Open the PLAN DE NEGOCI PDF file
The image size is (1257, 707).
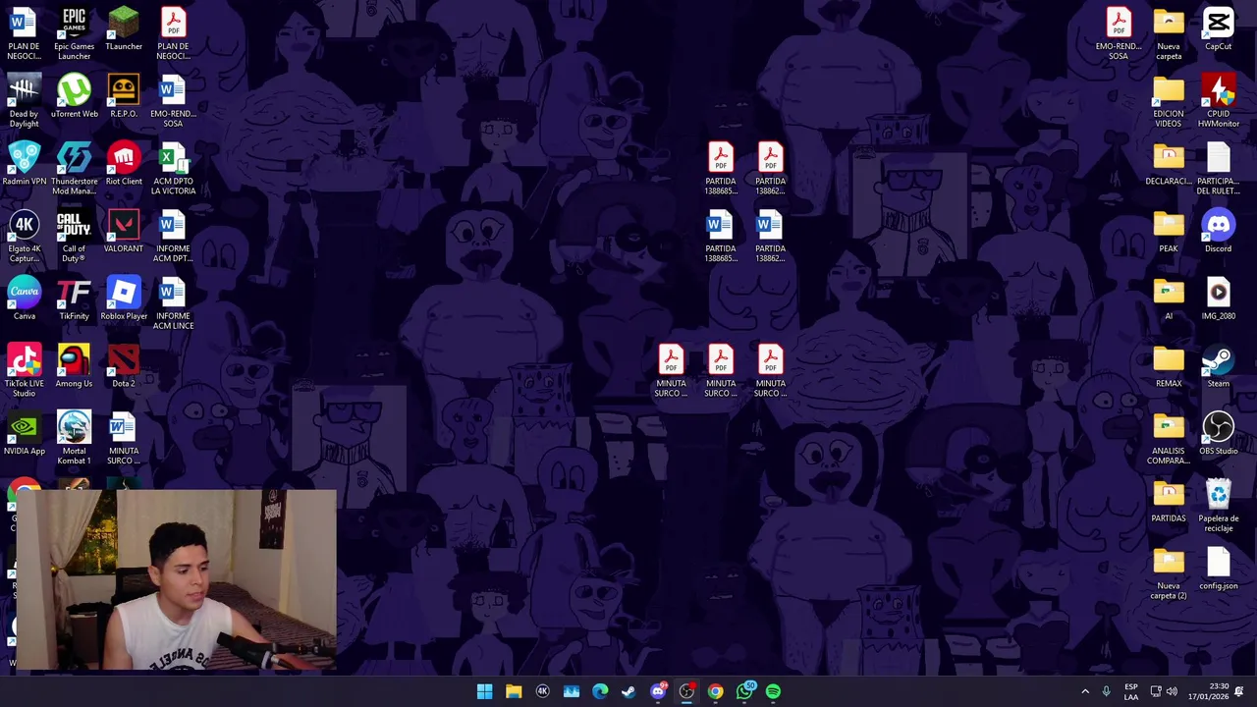pos(173,32)
